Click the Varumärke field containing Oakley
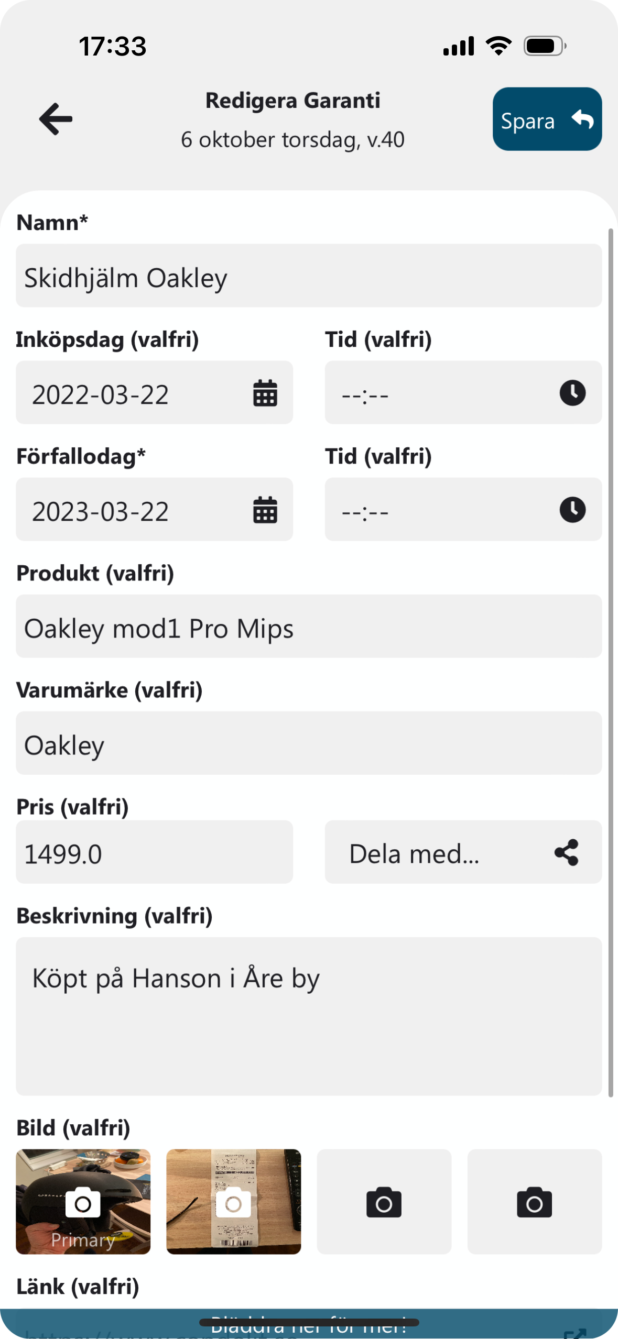This screenshot has height=1339, width=618. (x=308, y=743)
